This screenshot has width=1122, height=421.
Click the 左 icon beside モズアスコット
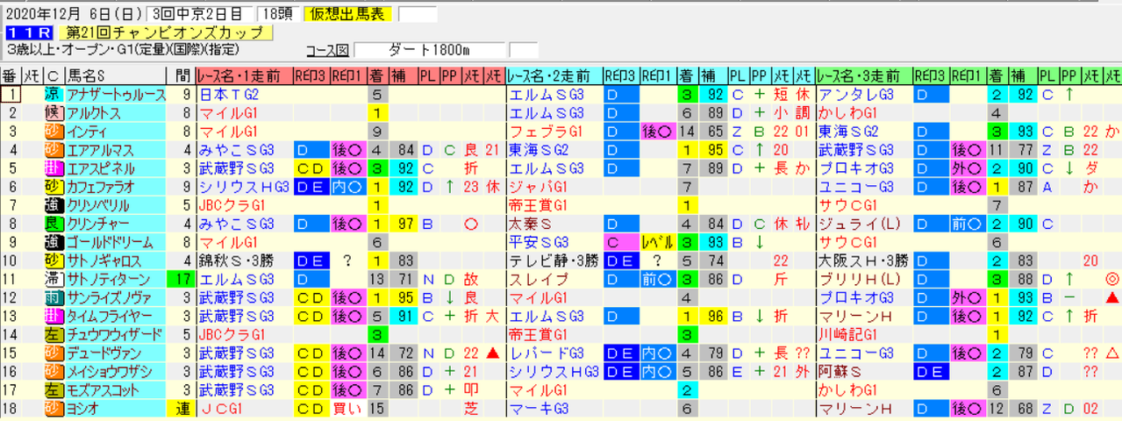pos(53,389)
